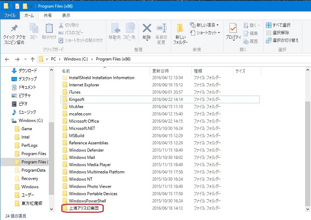The image size is (311, 220).
Task: Click Windows (C:) in address breadcrumb
Action: [x=76, y=59]
